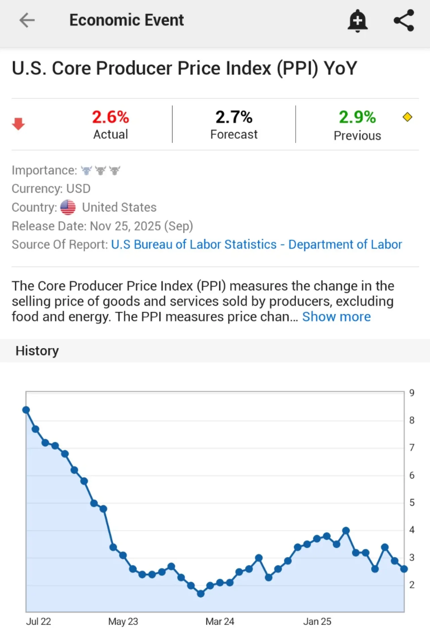The height and width of the screenshot is (636, 430).
Task: Click the first blue bull importance icon
Action: (x=86, y=170)
